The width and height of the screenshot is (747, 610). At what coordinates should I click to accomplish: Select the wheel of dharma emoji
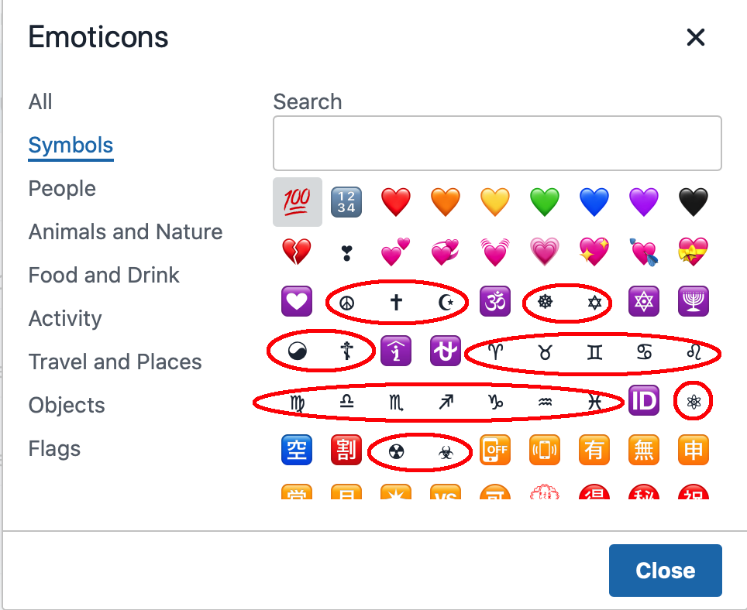point(545,302)
